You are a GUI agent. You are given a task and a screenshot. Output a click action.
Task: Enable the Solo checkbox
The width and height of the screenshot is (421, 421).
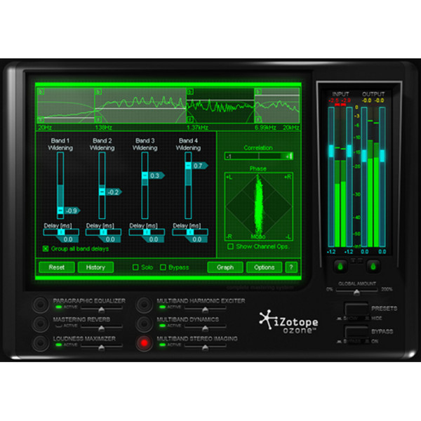point(136,267)
